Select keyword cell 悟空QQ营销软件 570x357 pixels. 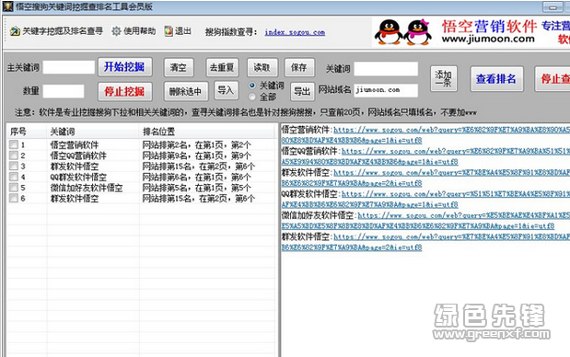click(x=78, y=155)
